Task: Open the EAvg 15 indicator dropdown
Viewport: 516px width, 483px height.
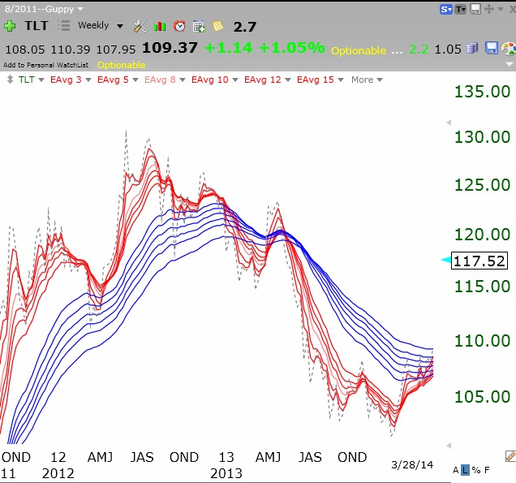Action: (x=341, y=80)
